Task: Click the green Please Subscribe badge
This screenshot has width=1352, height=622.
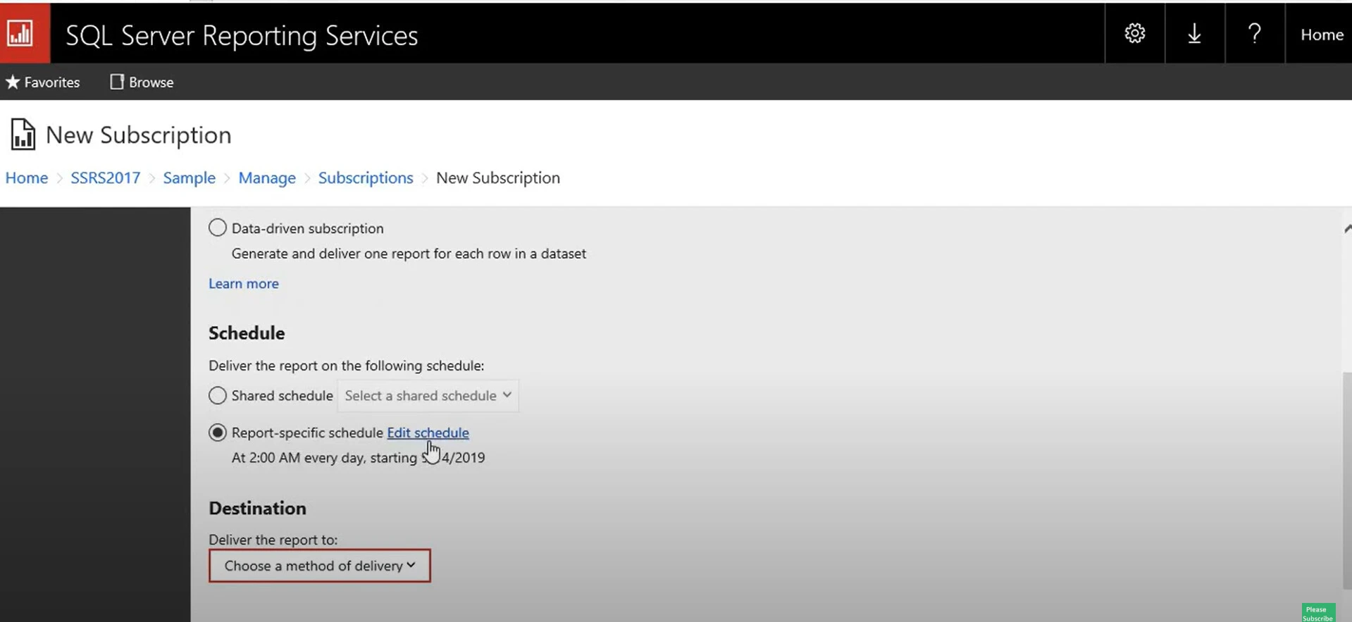Action: (1317, 613)
